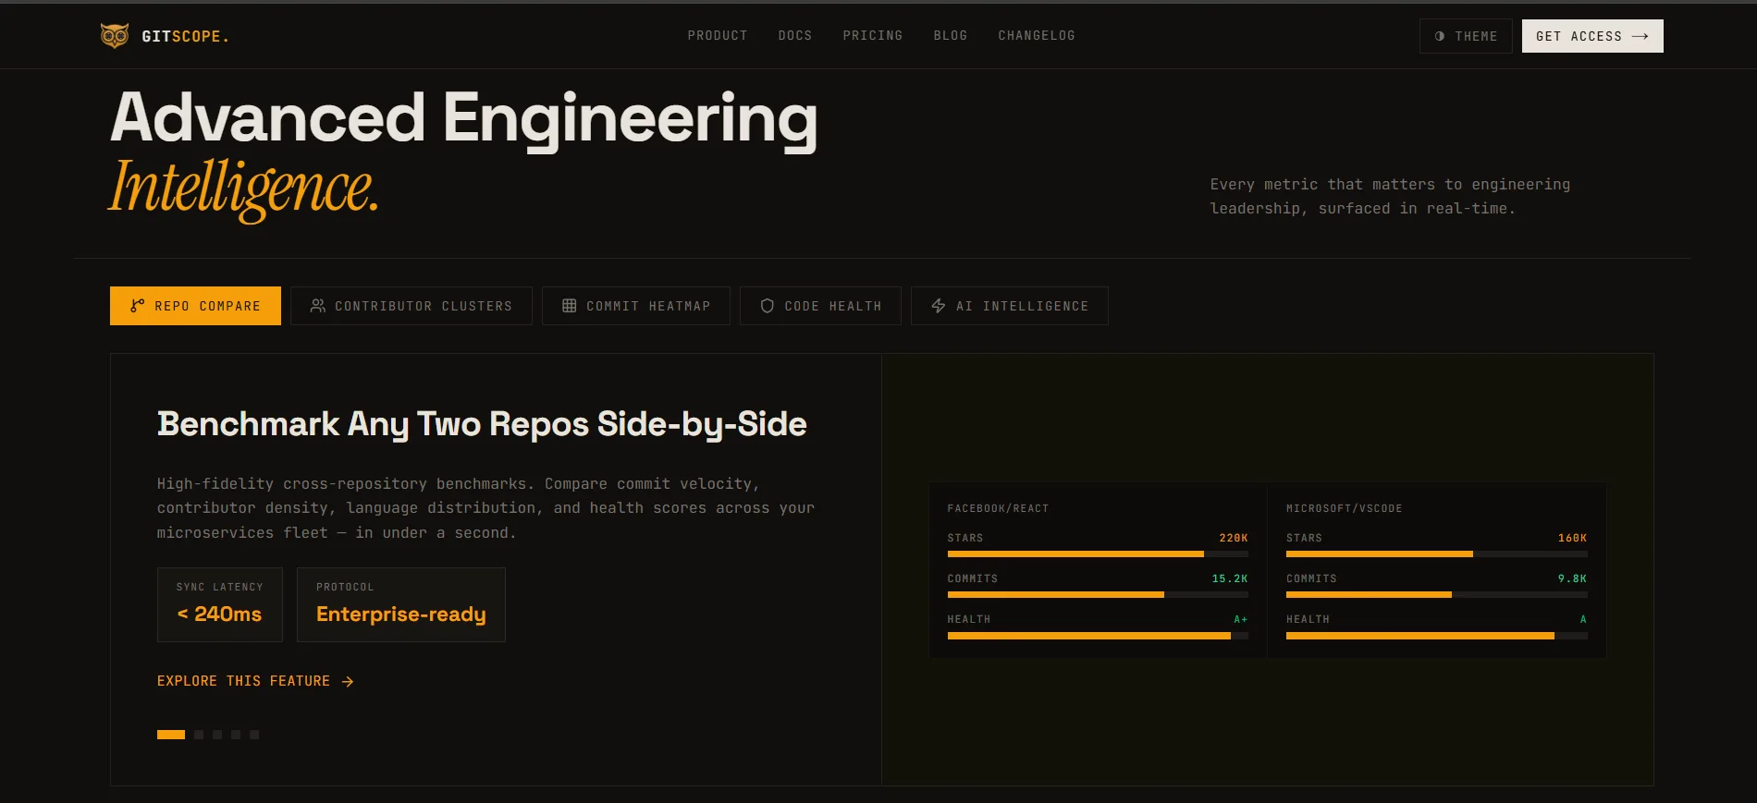
Task: Click the Get Access button
Action: tap(1592, 36)
